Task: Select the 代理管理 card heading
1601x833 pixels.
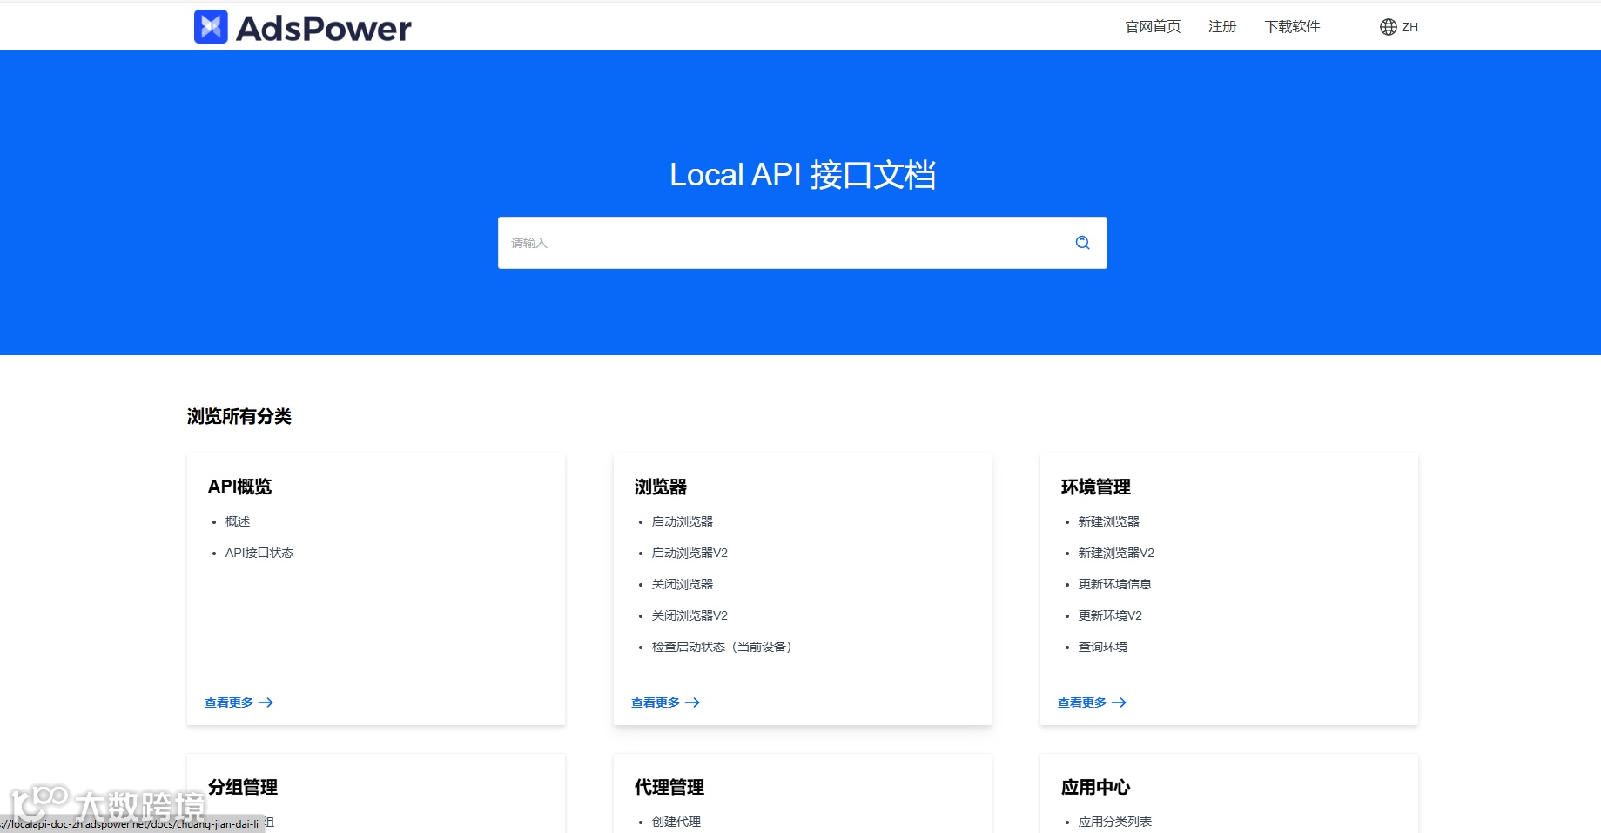Action: click(669, 787)
